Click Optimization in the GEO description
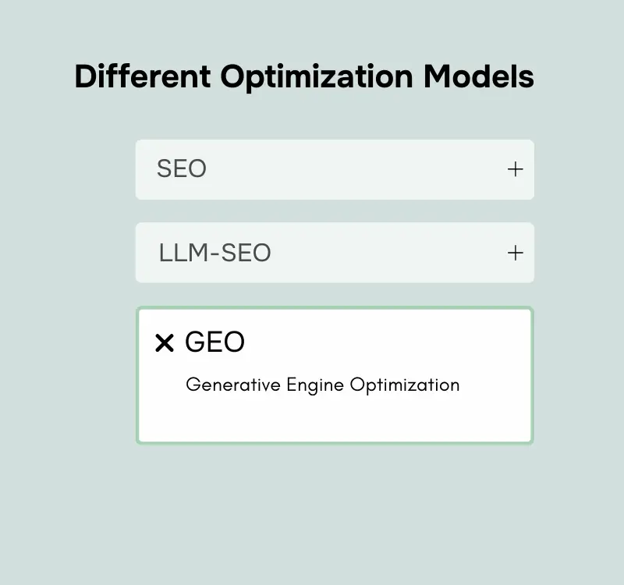 pyautogui.click(x=404, y=385)
